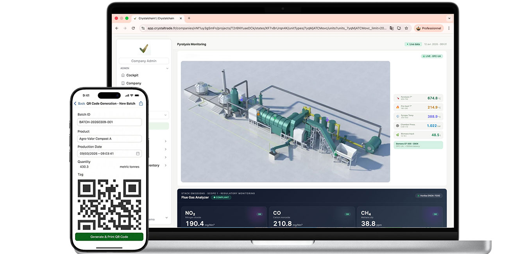This screenshot has height=254, width=508.
Task: Bookmark the page with the star icon
Action: pos(406,28)
